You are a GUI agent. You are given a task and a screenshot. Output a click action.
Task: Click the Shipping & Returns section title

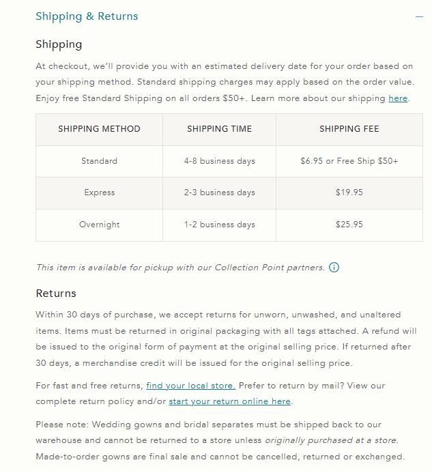pos(87,16)
